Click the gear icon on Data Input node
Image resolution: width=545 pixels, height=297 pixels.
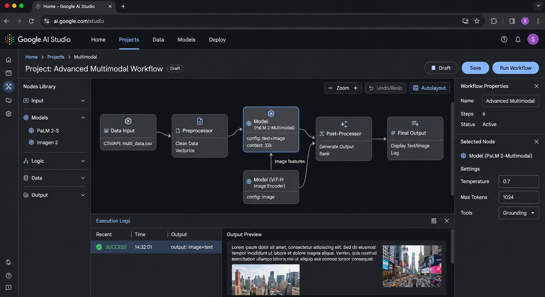click(x=128, y=121)
